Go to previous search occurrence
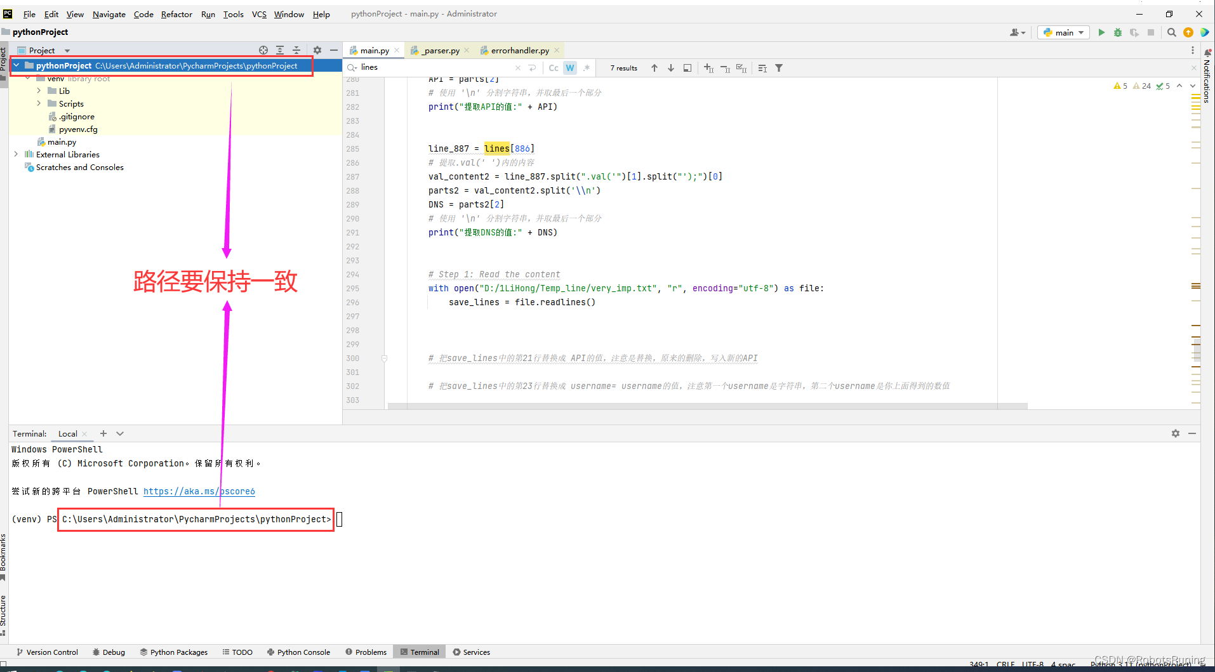 pos(654,68)
